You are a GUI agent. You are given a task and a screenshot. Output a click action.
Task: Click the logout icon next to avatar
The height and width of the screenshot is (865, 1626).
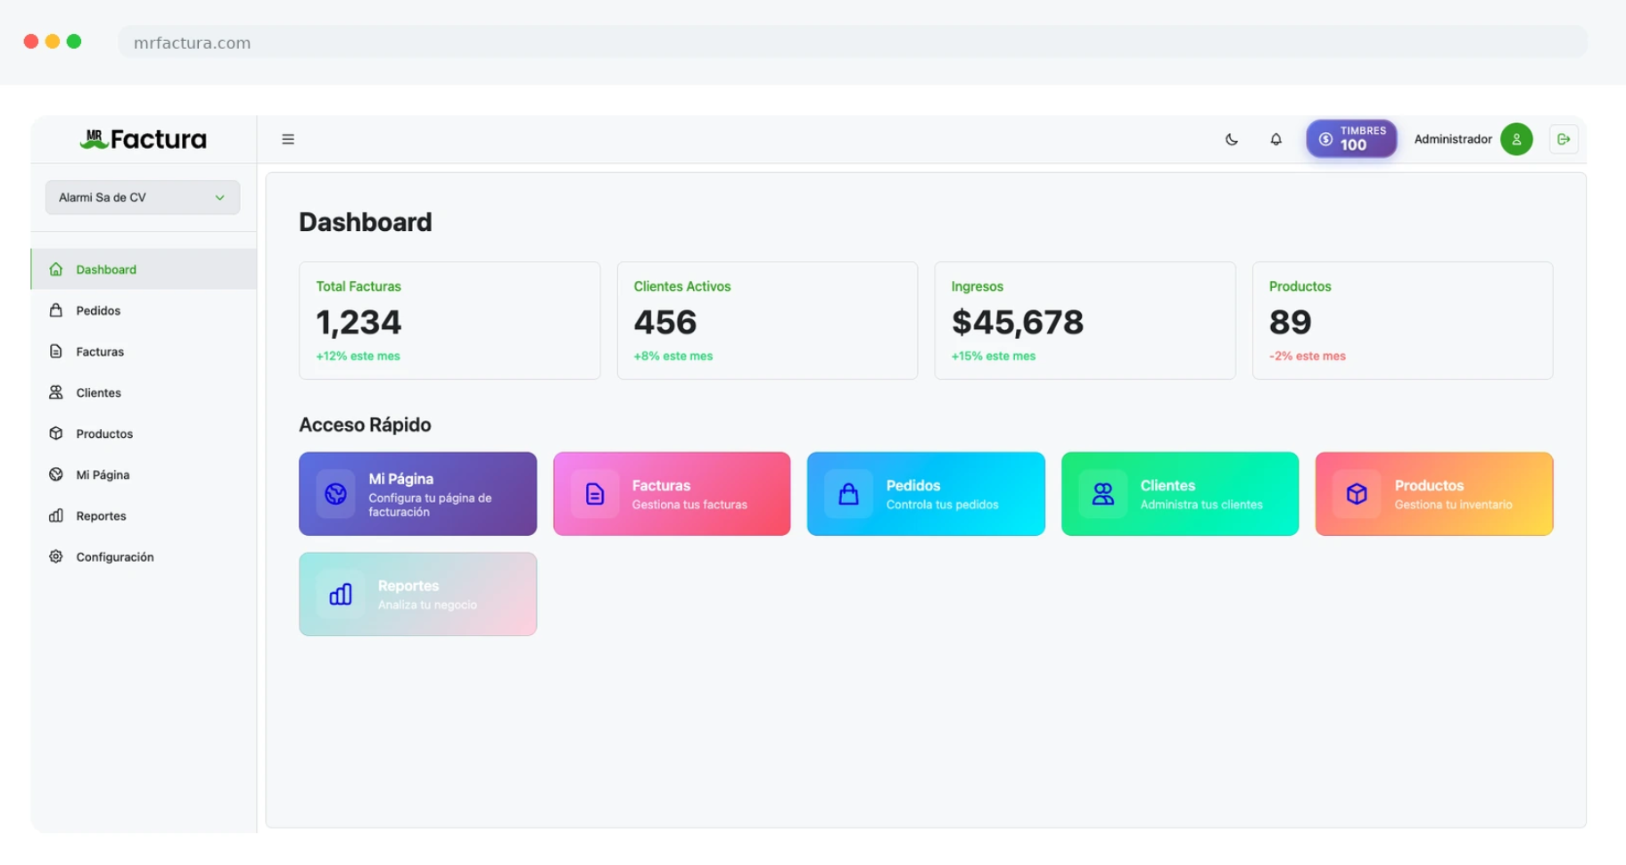coord(1564,139)
